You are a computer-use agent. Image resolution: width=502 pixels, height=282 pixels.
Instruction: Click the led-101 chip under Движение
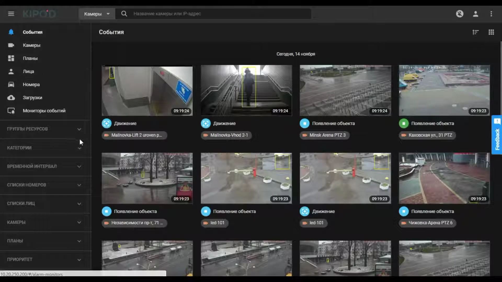(x=314, y=223)
